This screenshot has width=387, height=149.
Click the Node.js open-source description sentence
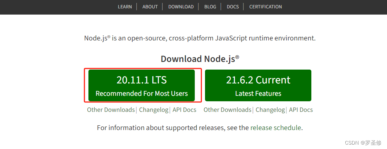(200, 38)
